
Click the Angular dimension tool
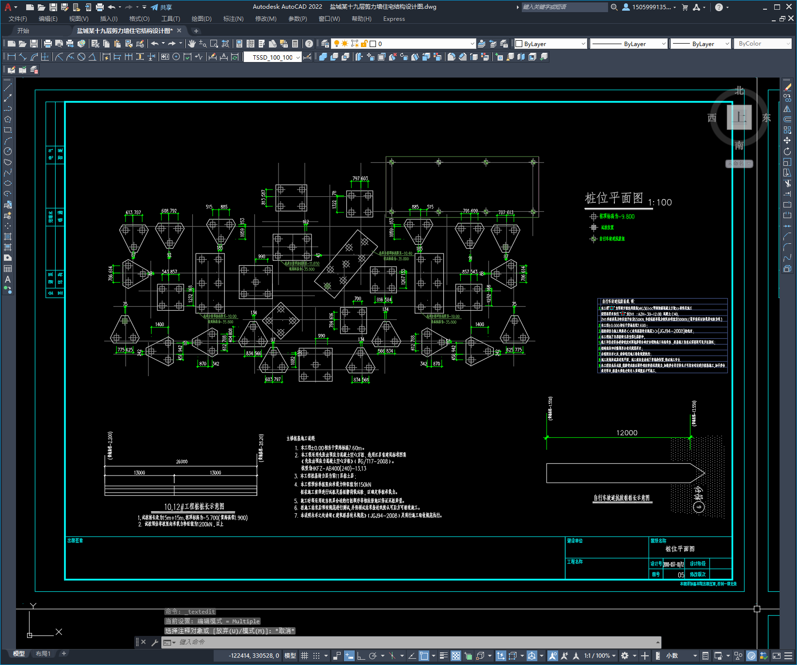(92, 57)
